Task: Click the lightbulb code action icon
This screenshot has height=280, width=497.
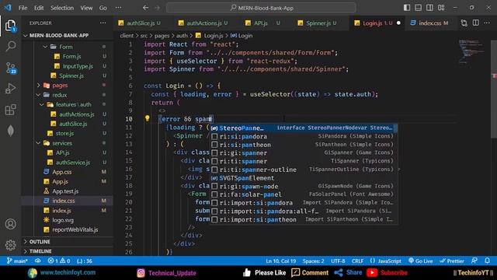Action: point(147,118)
